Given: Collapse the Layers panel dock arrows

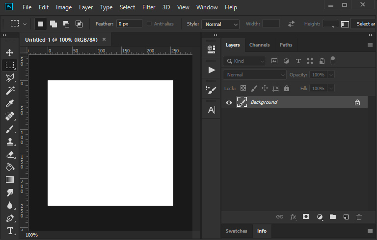Looking at the screenshot, I should pyautogui.click(x=371, y=35).
